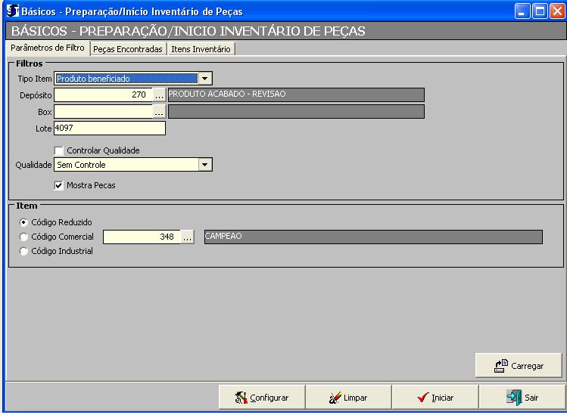Image resolution: width=567 pixels, height=415 pixels.
Task: Click the Carregar button
Action: (519, 365)
